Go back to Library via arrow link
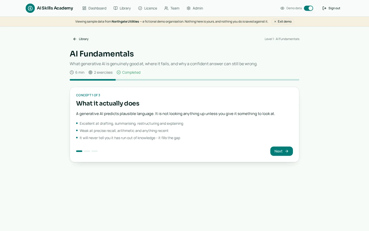 (81, 39)
